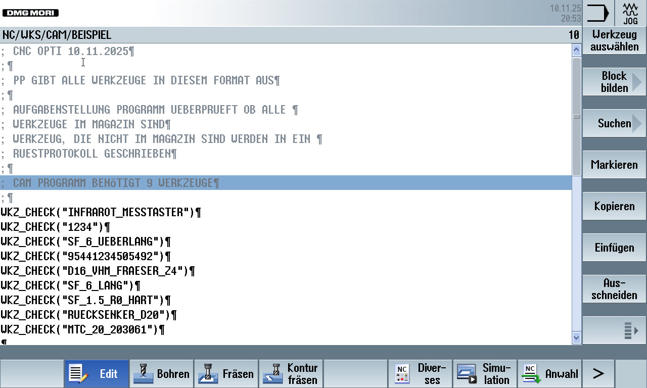Open the Bohren drilling cycle menu
This screenshot has height=388, width=647.
click(161, 374)
